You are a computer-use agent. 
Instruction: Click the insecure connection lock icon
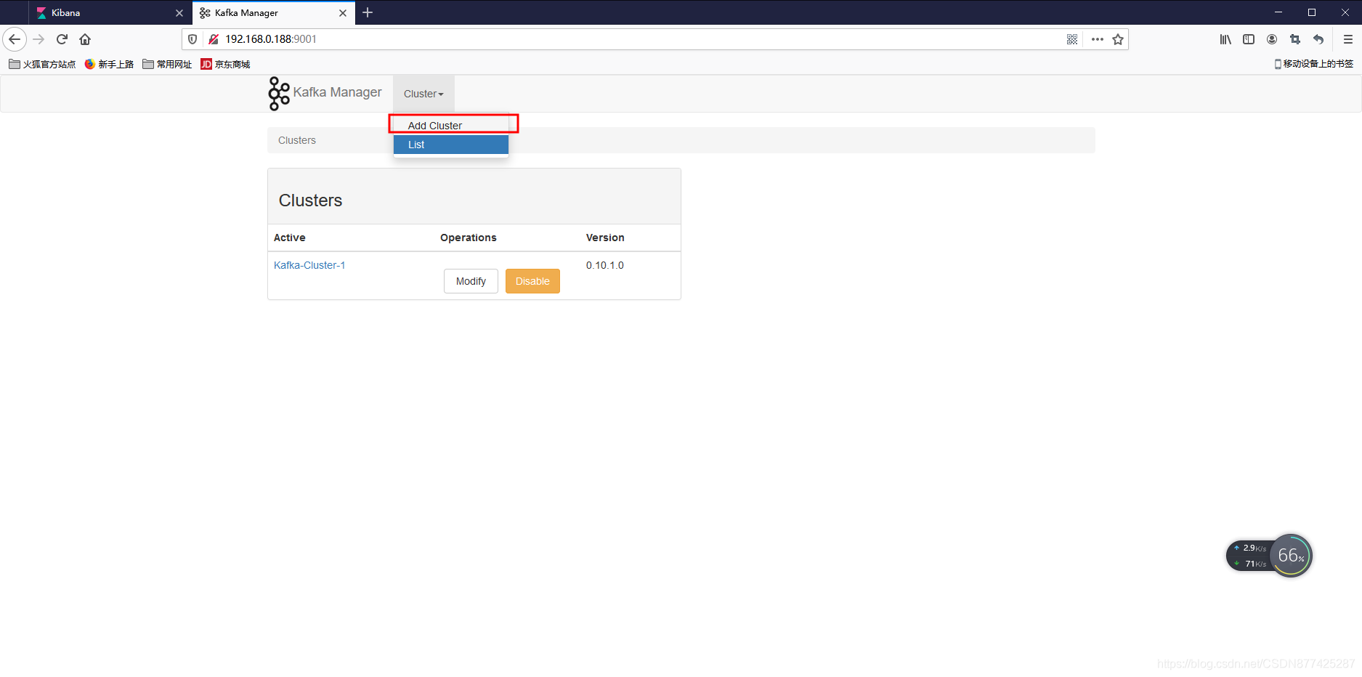click(x=214, y=39)
